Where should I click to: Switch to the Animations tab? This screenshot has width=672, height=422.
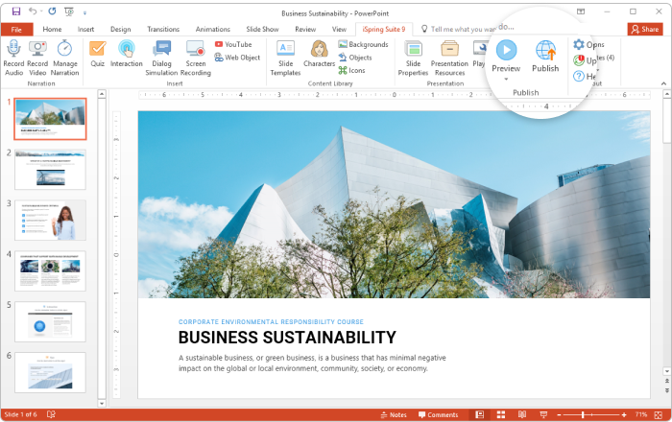pyautogui.click(x=213, y=29)
